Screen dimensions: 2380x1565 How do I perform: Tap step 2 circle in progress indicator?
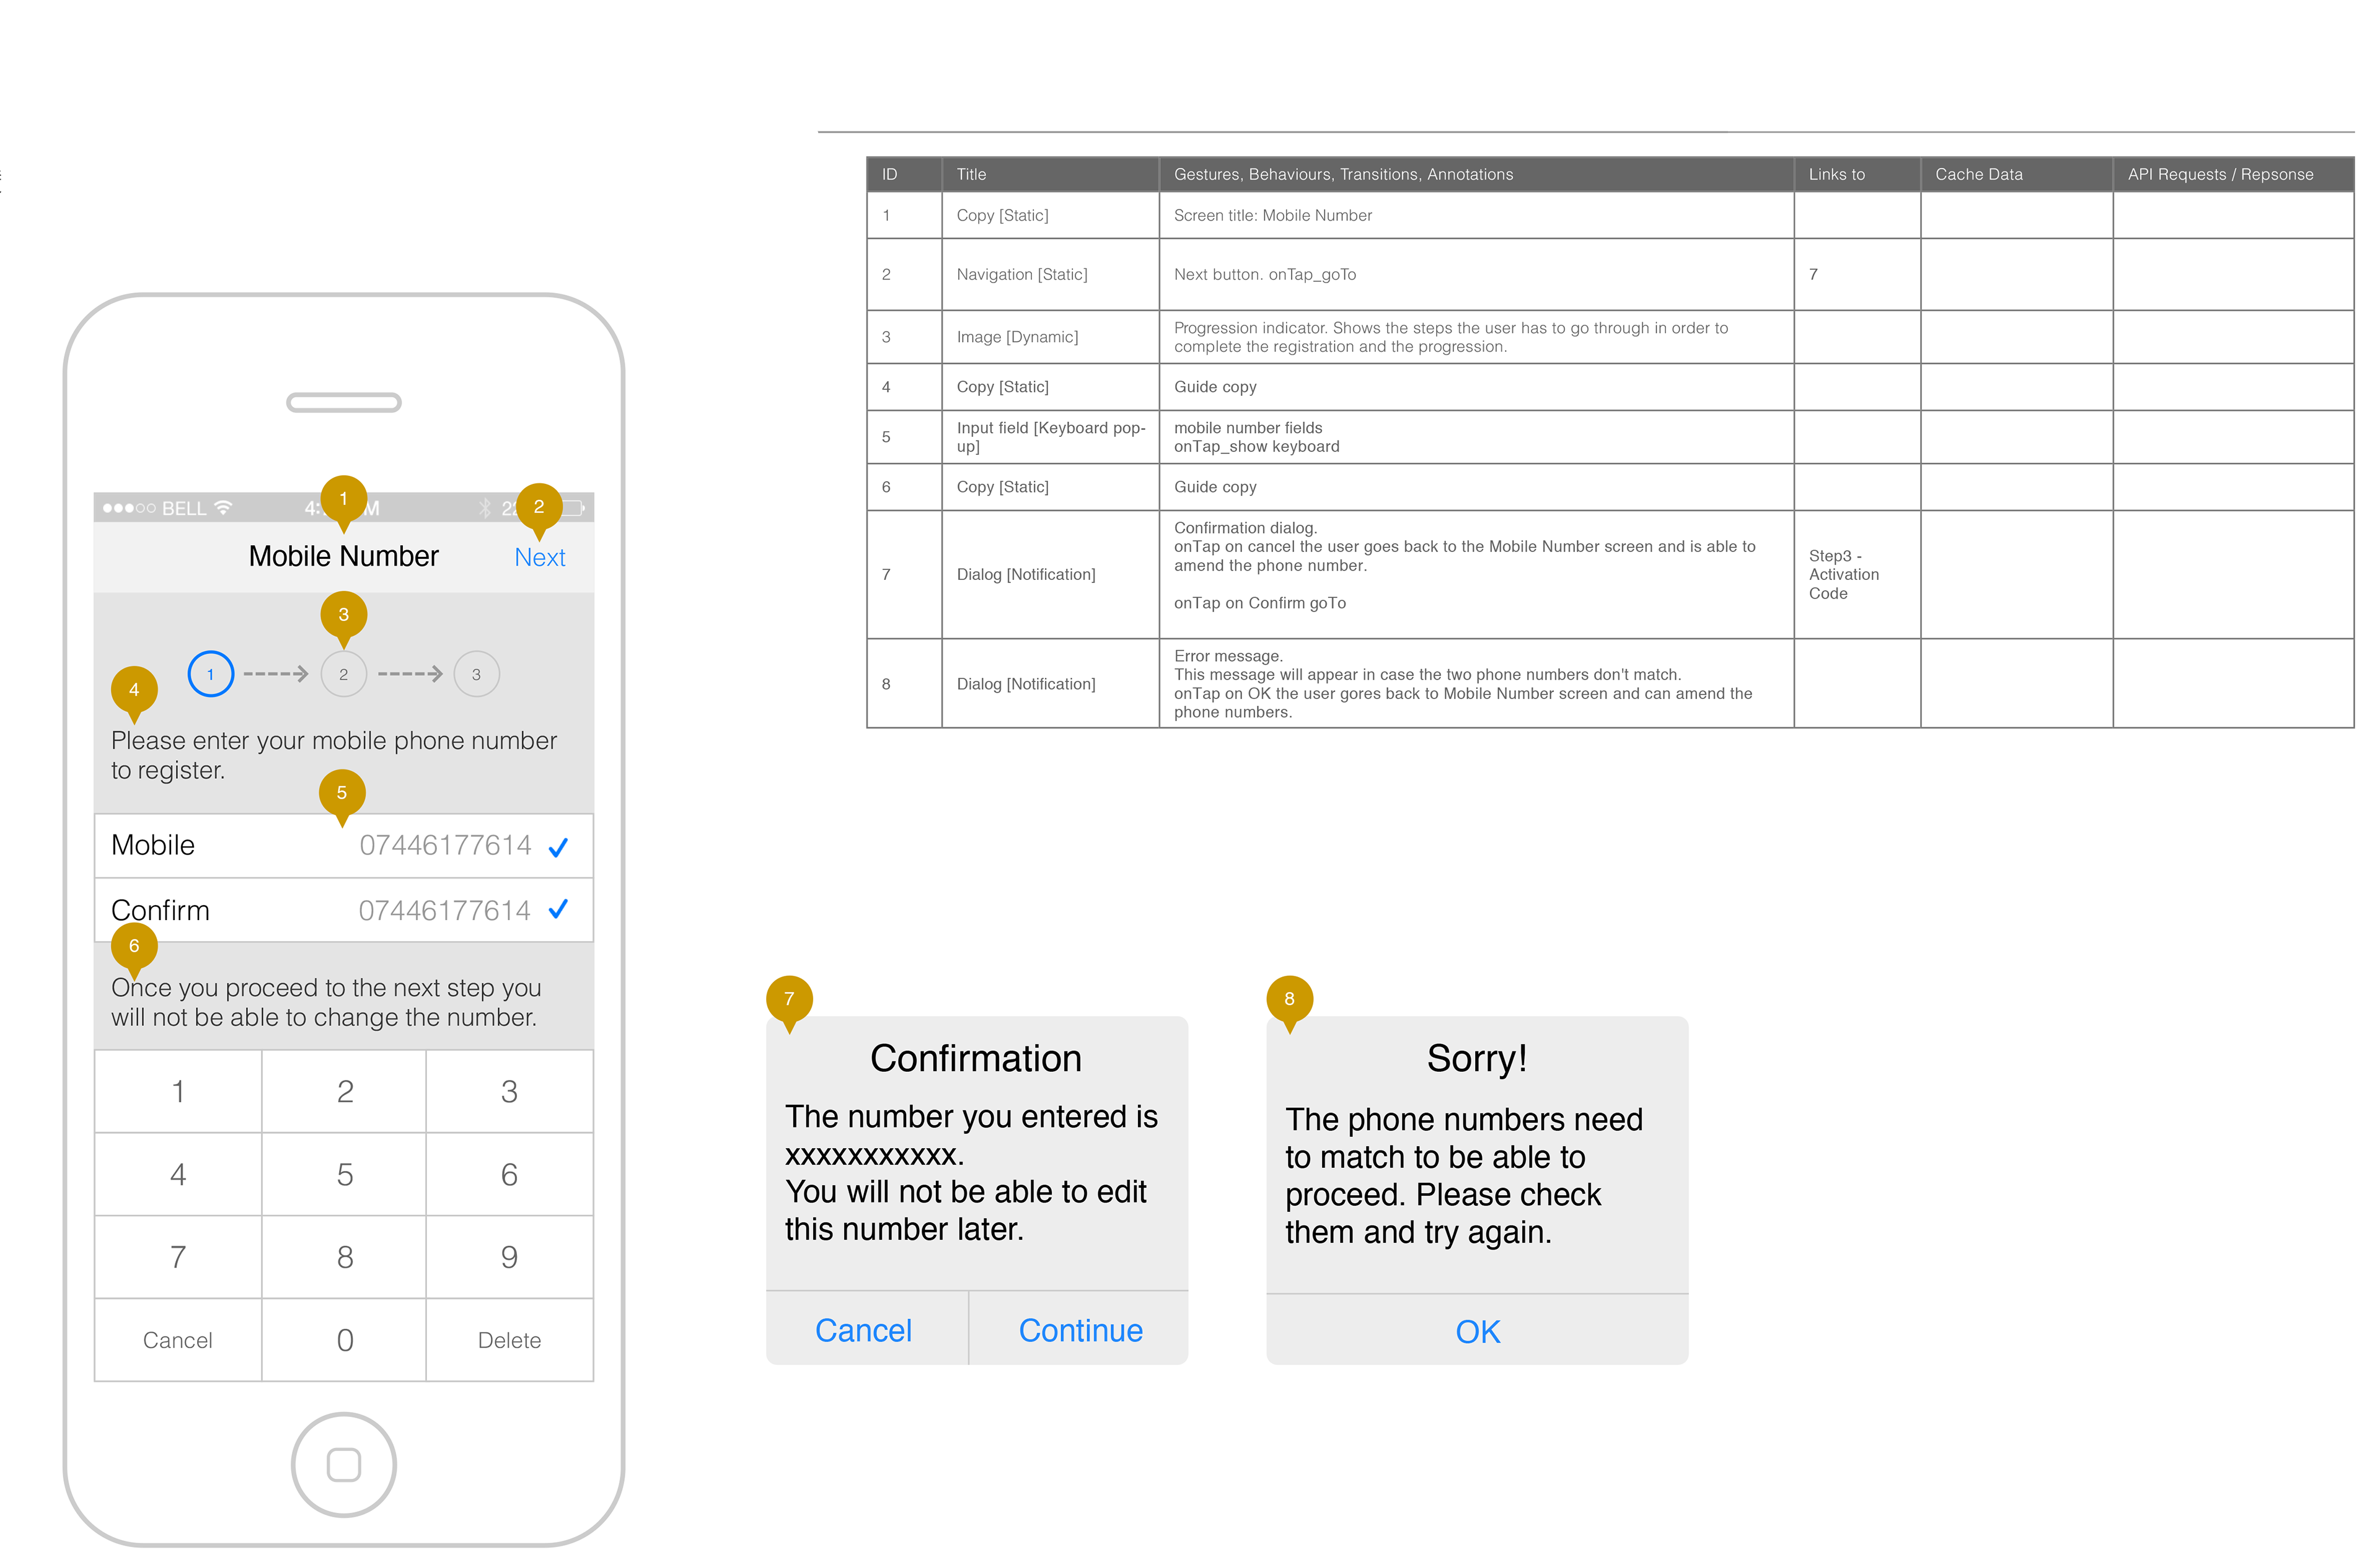click(x=343, y=675)
